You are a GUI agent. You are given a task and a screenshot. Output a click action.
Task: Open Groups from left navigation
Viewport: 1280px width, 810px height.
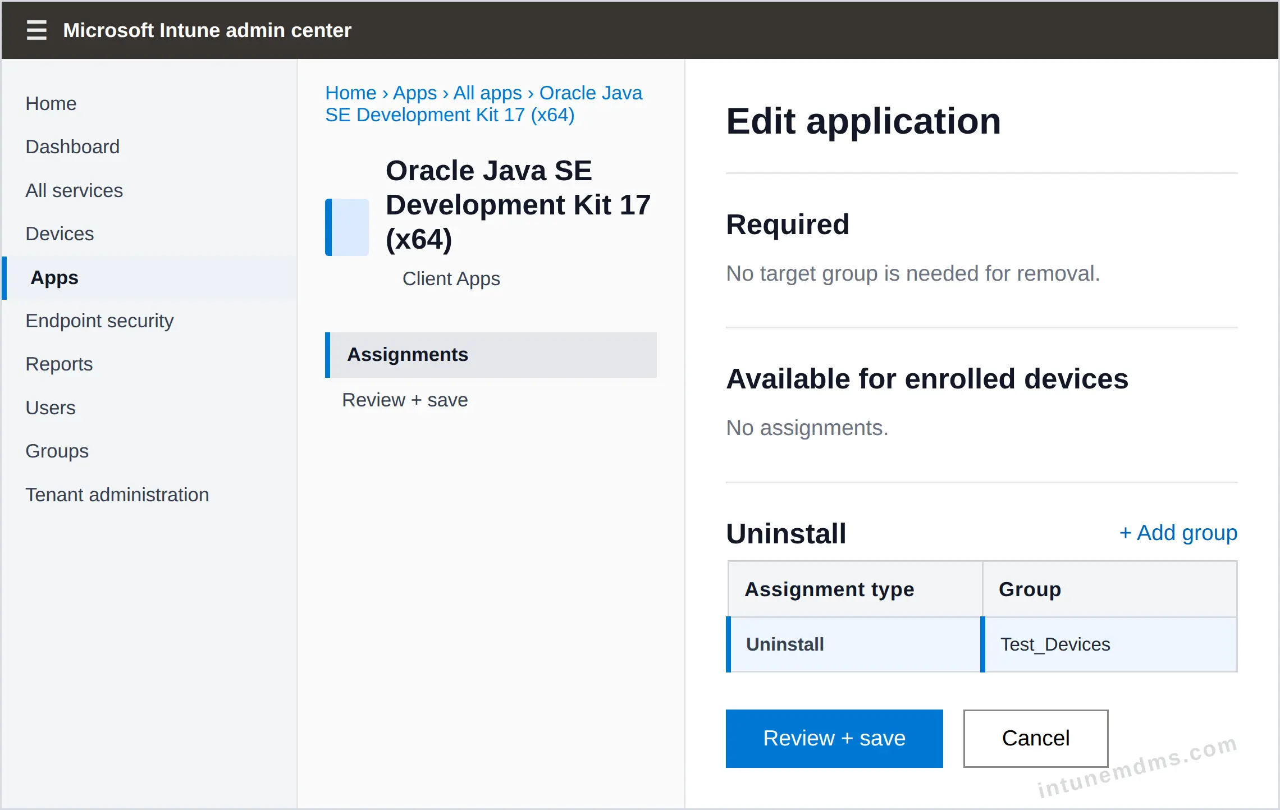pyautogui.click(x=57, y=451)
